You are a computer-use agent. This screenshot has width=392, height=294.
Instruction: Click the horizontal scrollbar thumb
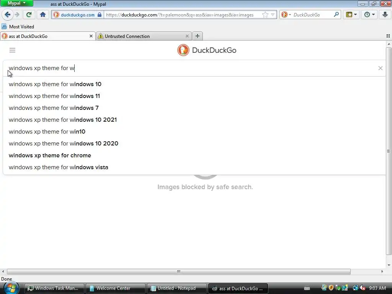click(x=178, y=271)
